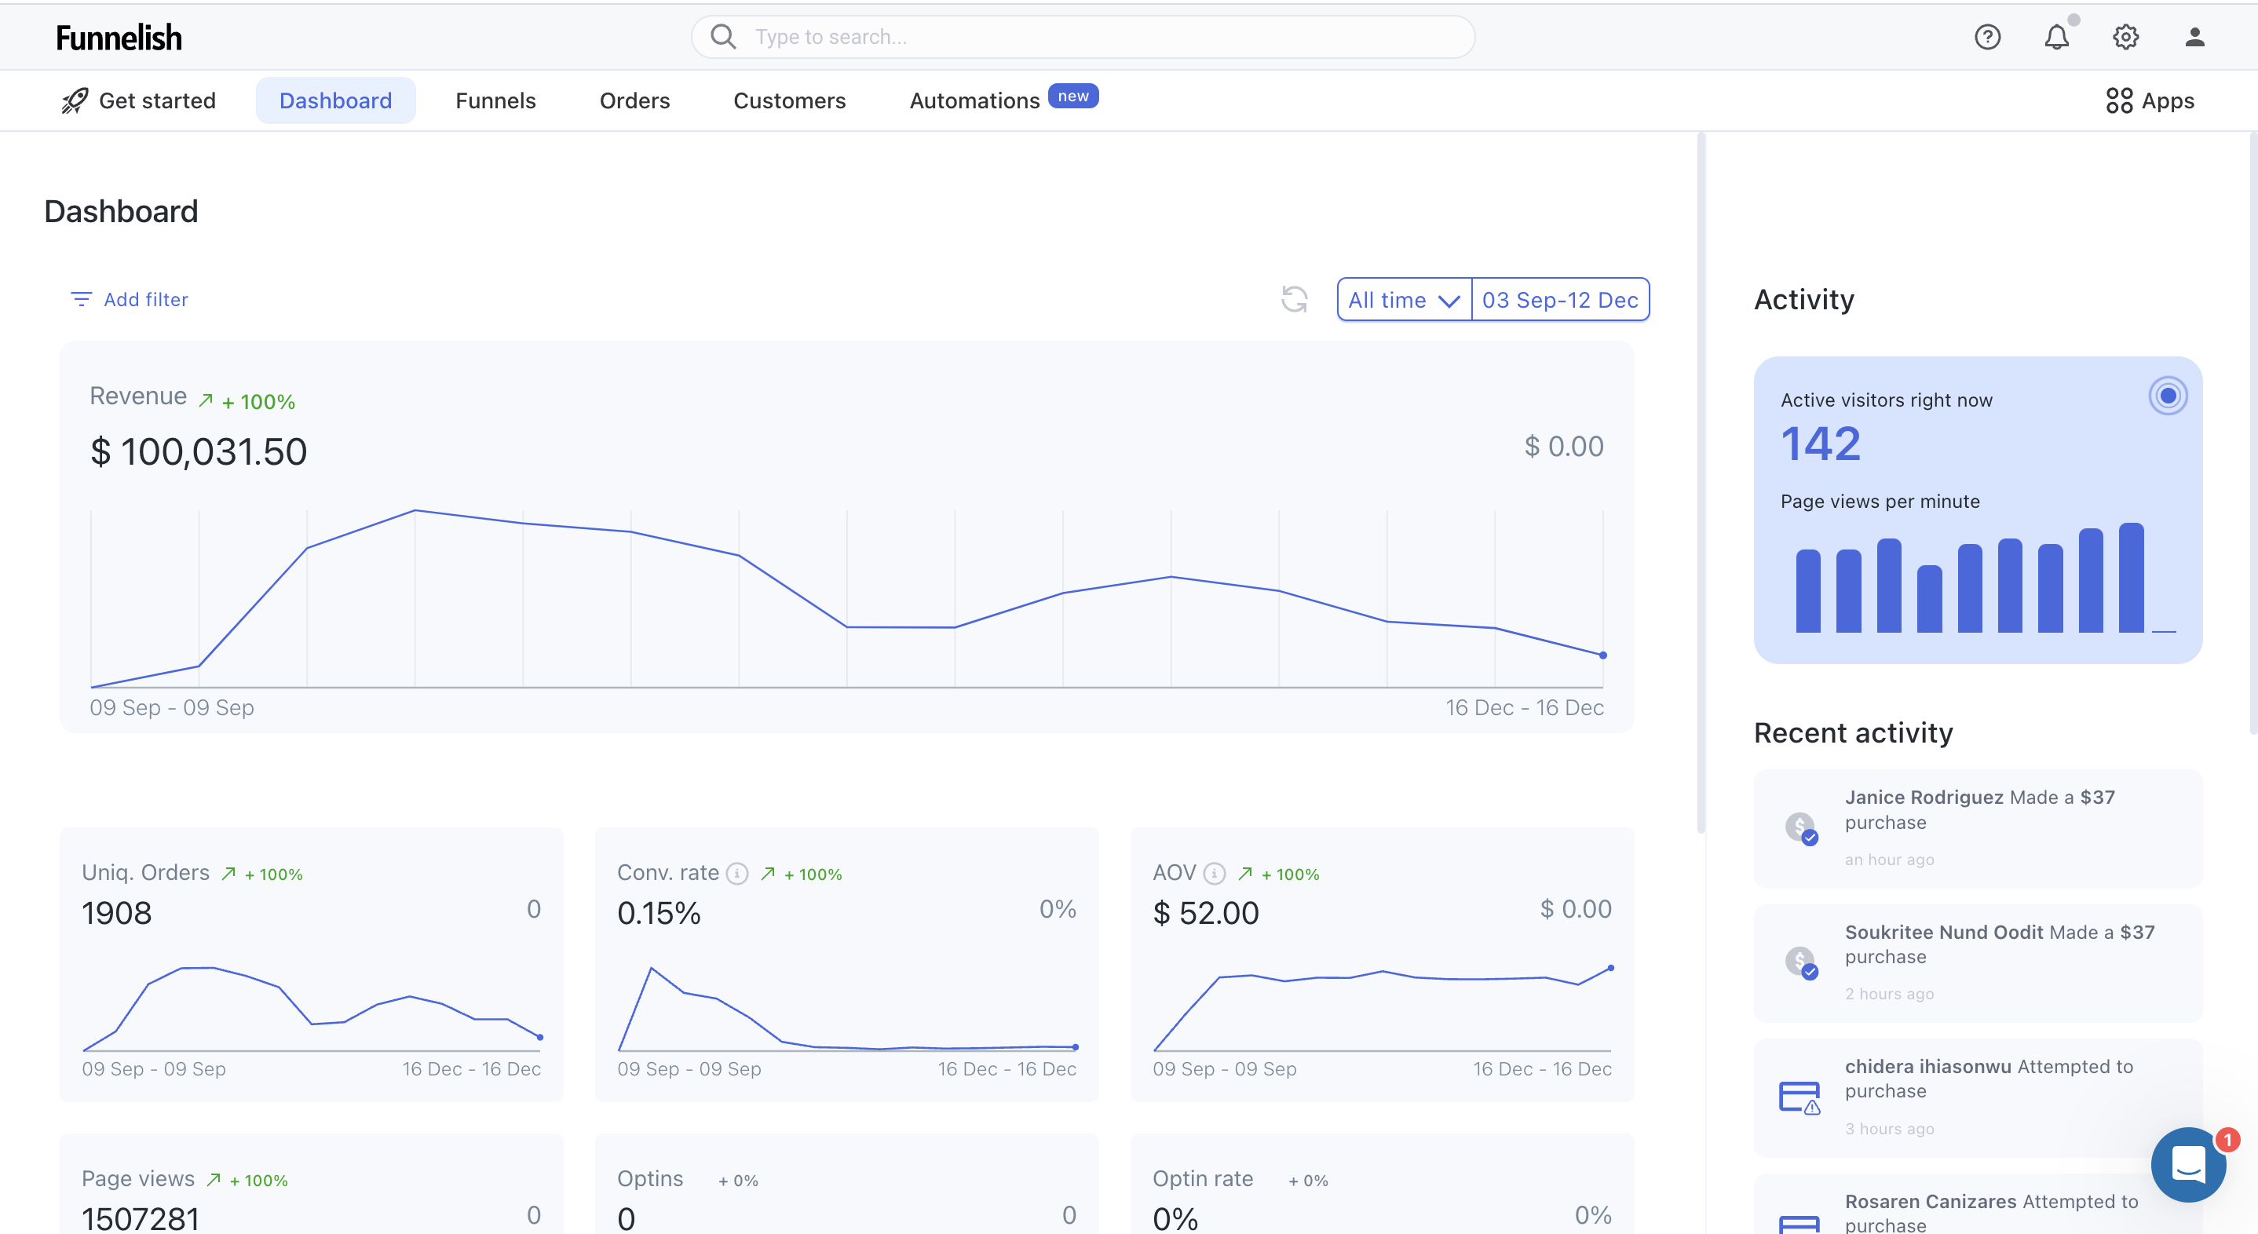Refresh dashboard data with the sync icon
2258x1234 pixels.
[1295, 299]
